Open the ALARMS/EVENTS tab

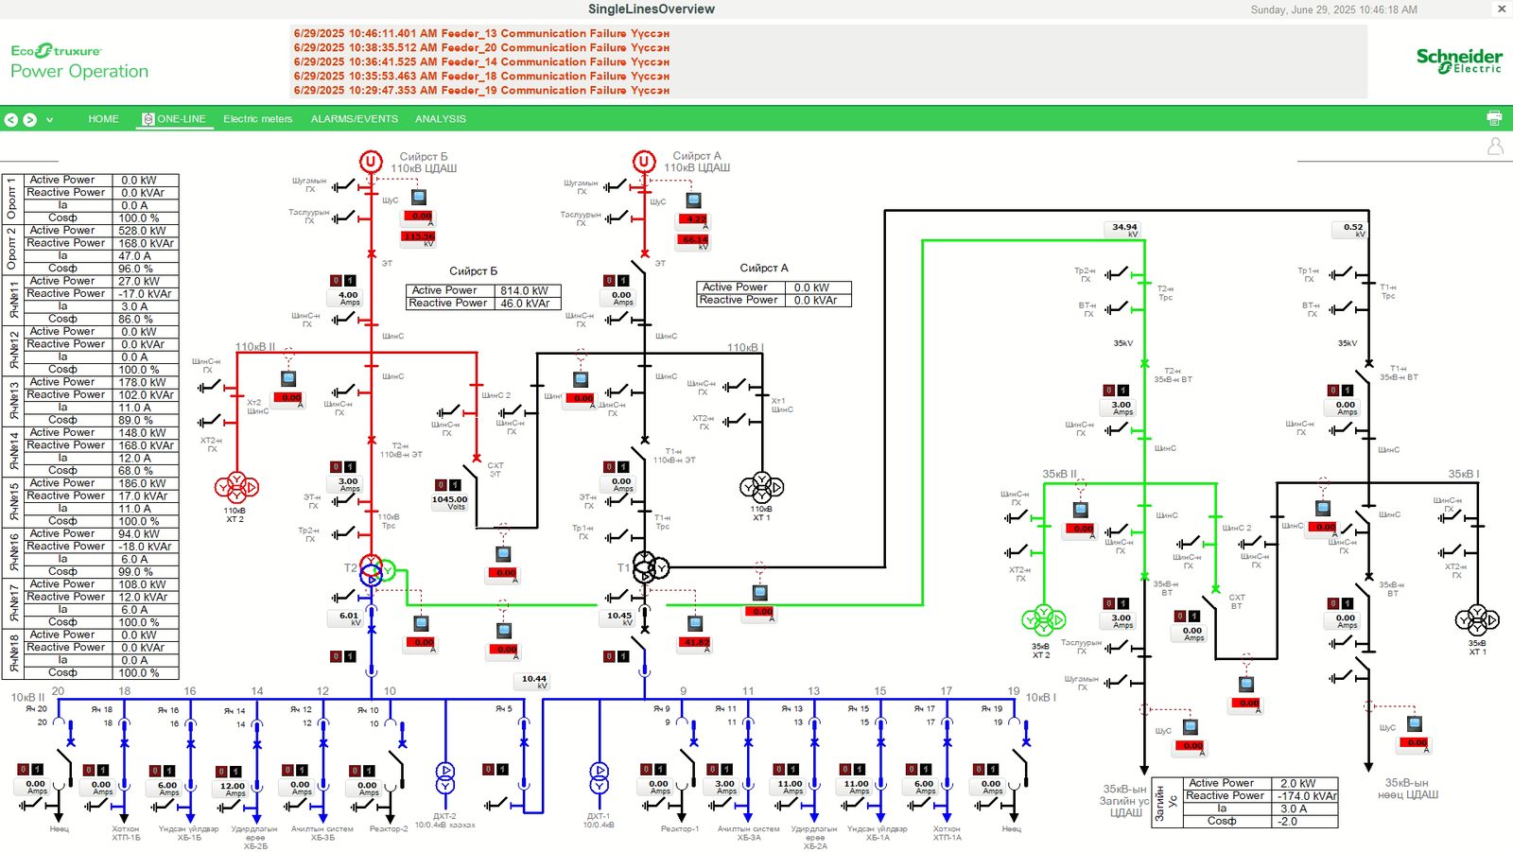click(355, 119)
